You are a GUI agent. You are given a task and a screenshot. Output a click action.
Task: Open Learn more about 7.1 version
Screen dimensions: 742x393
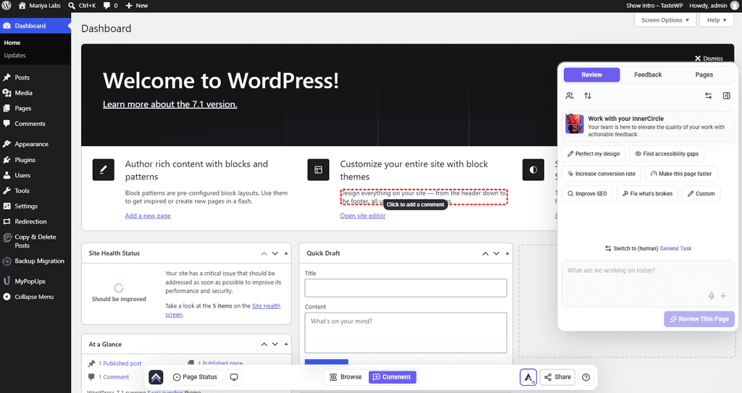click(170, 104)
